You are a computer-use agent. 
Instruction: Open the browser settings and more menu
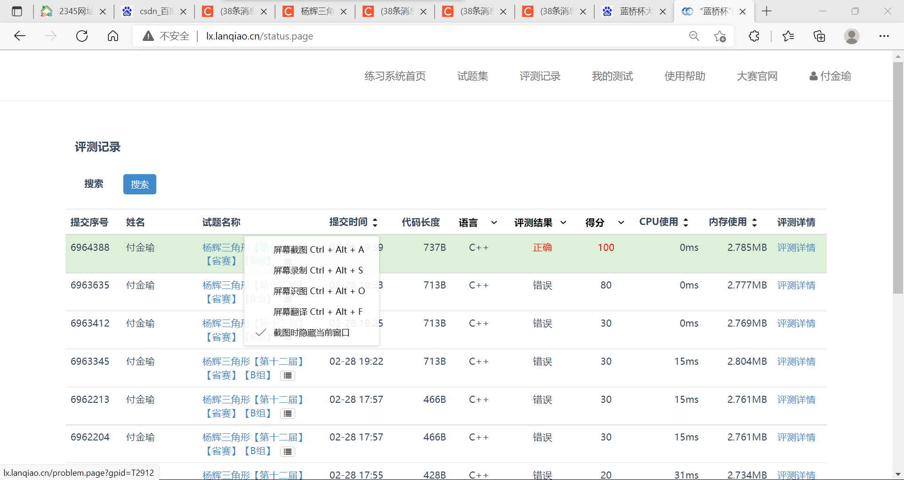click(884, 36)
